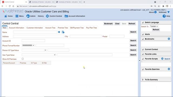This screenshot has height=97, width=173.
Task: Open a new browser tab
Action: (x=84, y=2)
